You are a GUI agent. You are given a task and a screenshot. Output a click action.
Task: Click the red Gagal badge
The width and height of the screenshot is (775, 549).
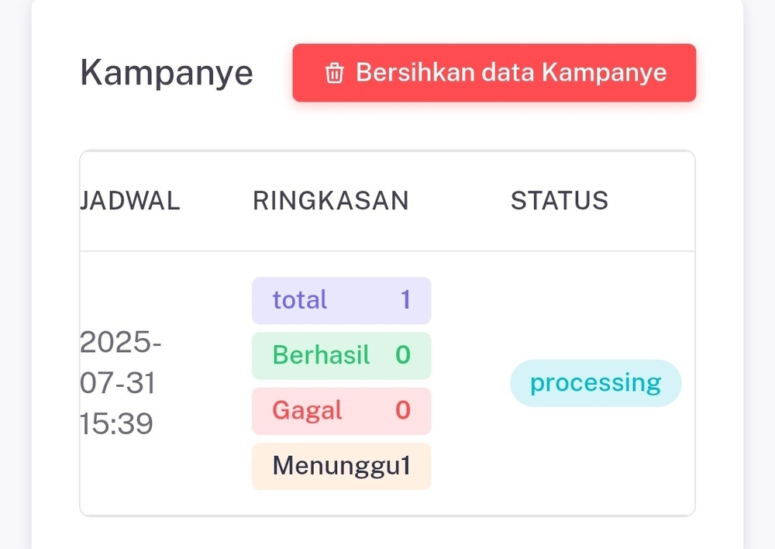pyautogui.click(x=342, y=412)
